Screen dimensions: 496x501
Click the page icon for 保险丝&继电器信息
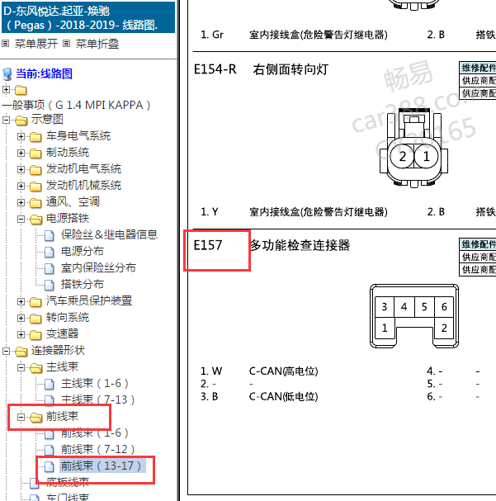50,235
